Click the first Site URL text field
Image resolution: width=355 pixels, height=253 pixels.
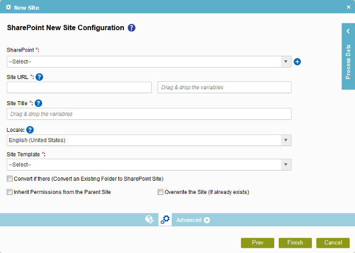pos(79,88)
